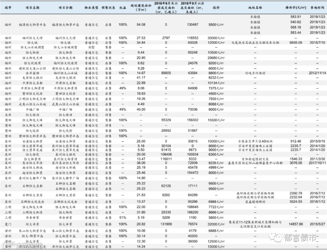The image size is (327, 252).
Task: Click the 城市 column header
Action: click(x=8, y=8)
